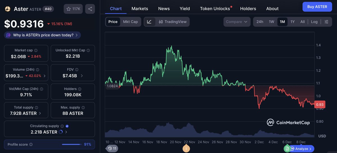The width and height of the screenshot is (337, 153).
Task: Open the News tab
Action: point(164,8)
